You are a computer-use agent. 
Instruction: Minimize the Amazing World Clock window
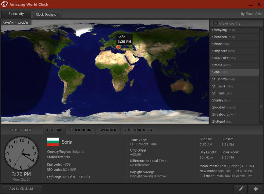pos(251,5)
